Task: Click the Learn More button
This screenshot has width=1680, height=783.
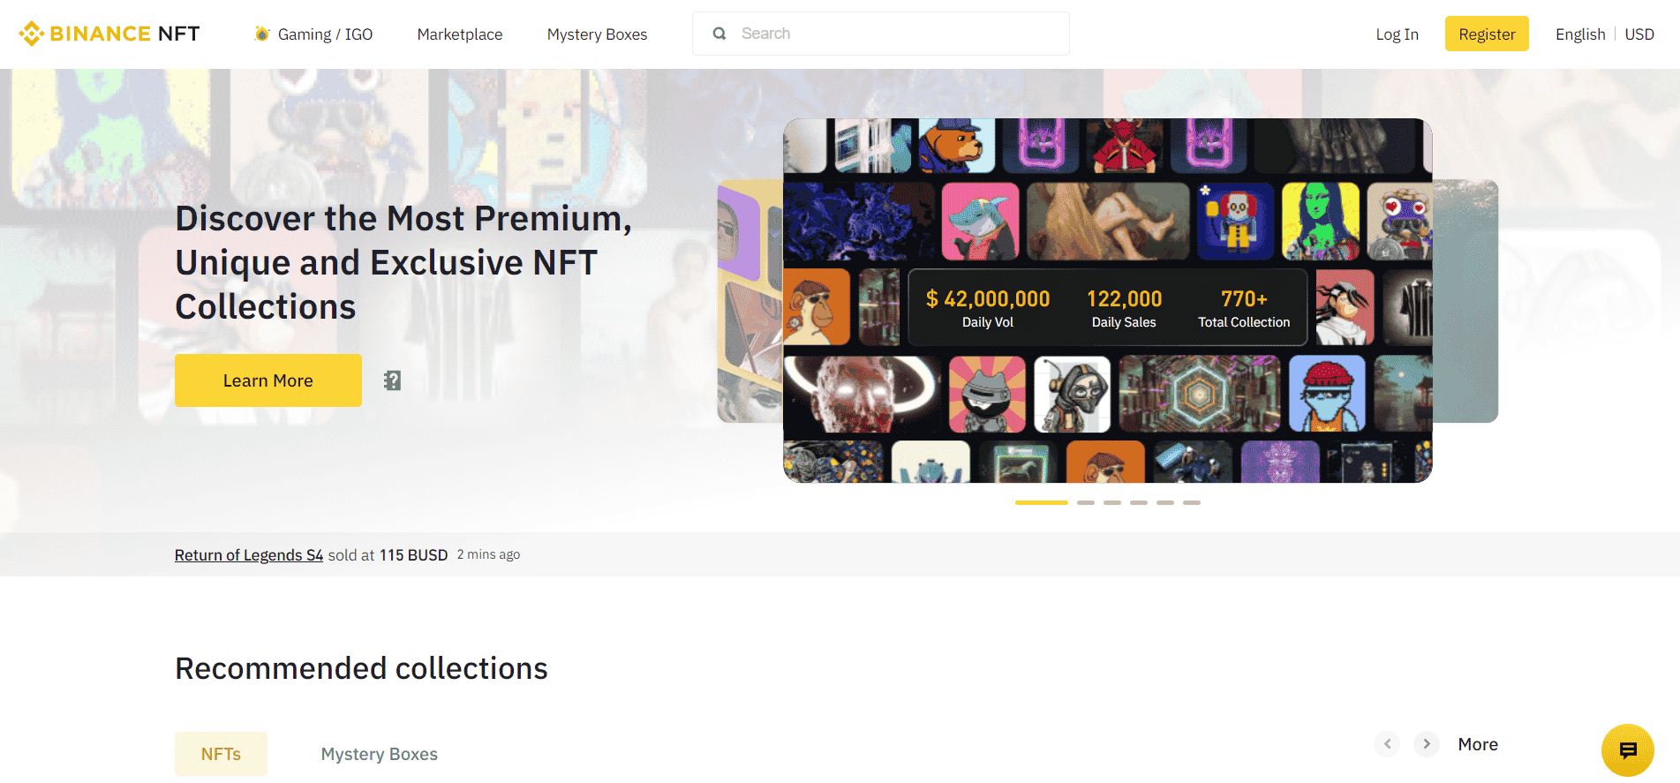Action: [268, 380]
